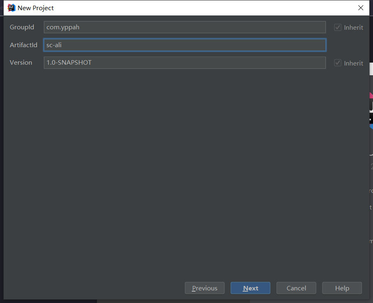Toggle the Version Inherit checkbox
Image resolution: width=373 pixels, height=303 pixels.
point(338,63)
